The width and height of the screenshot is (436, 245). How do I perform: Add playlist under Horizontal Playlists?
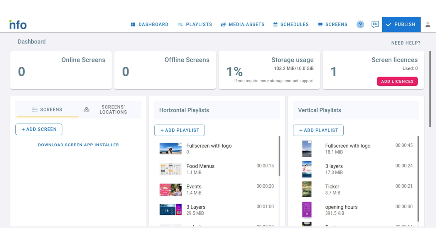pos(179,130)
